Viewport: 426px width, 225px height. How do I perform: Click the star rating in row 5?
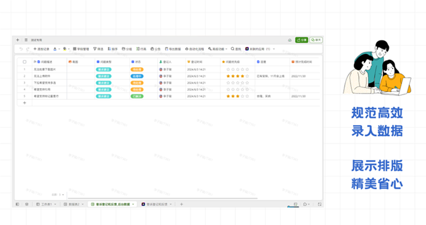coord(238,96)
